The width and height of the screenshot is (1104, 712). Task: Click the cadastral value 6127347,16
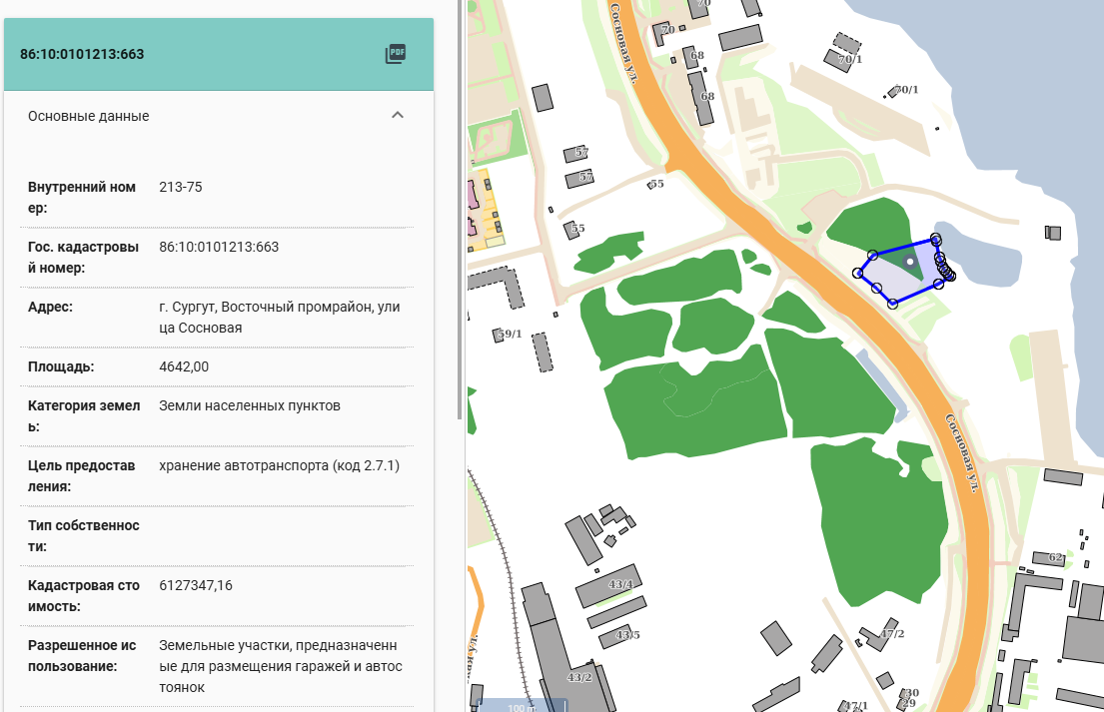(196, 585)
